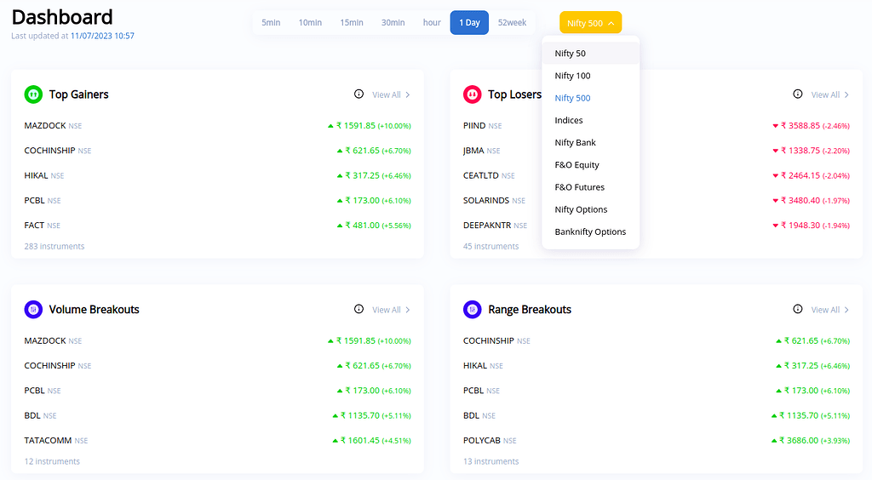This screenshot has width=872, height=480.
Task: Collapse the Nifty 500 dropdown button
Action: point(591,23)
